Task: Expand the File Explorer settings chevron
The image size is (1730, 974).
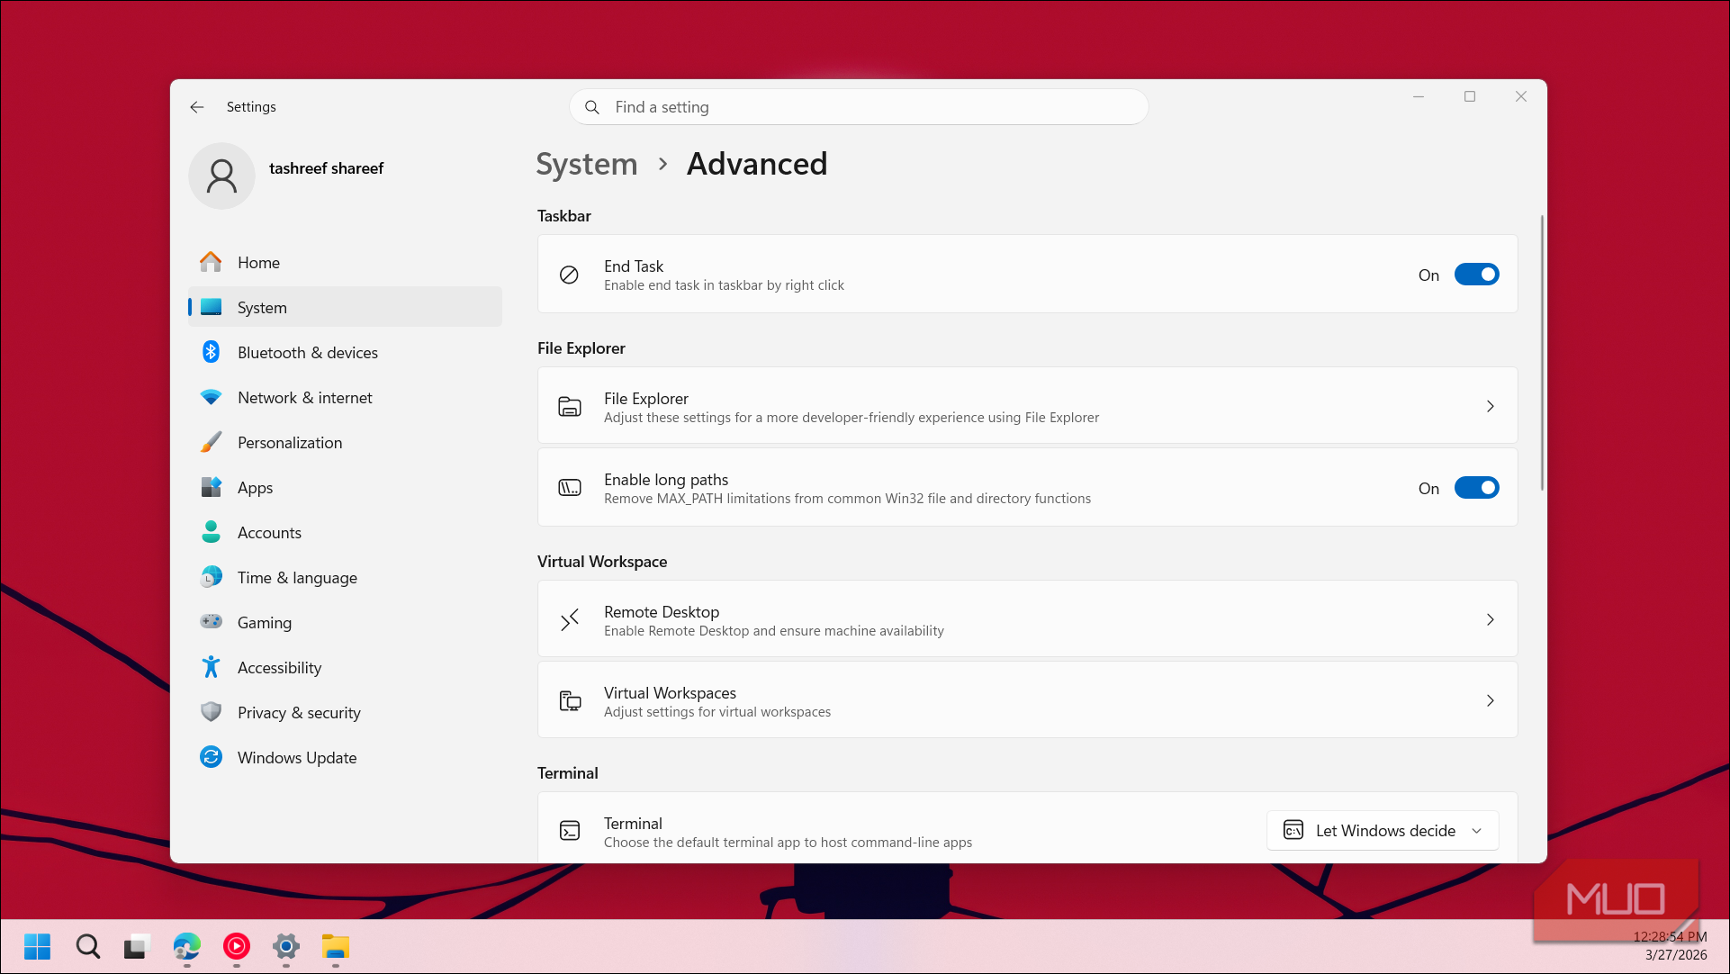Action: coord(1491,407)
